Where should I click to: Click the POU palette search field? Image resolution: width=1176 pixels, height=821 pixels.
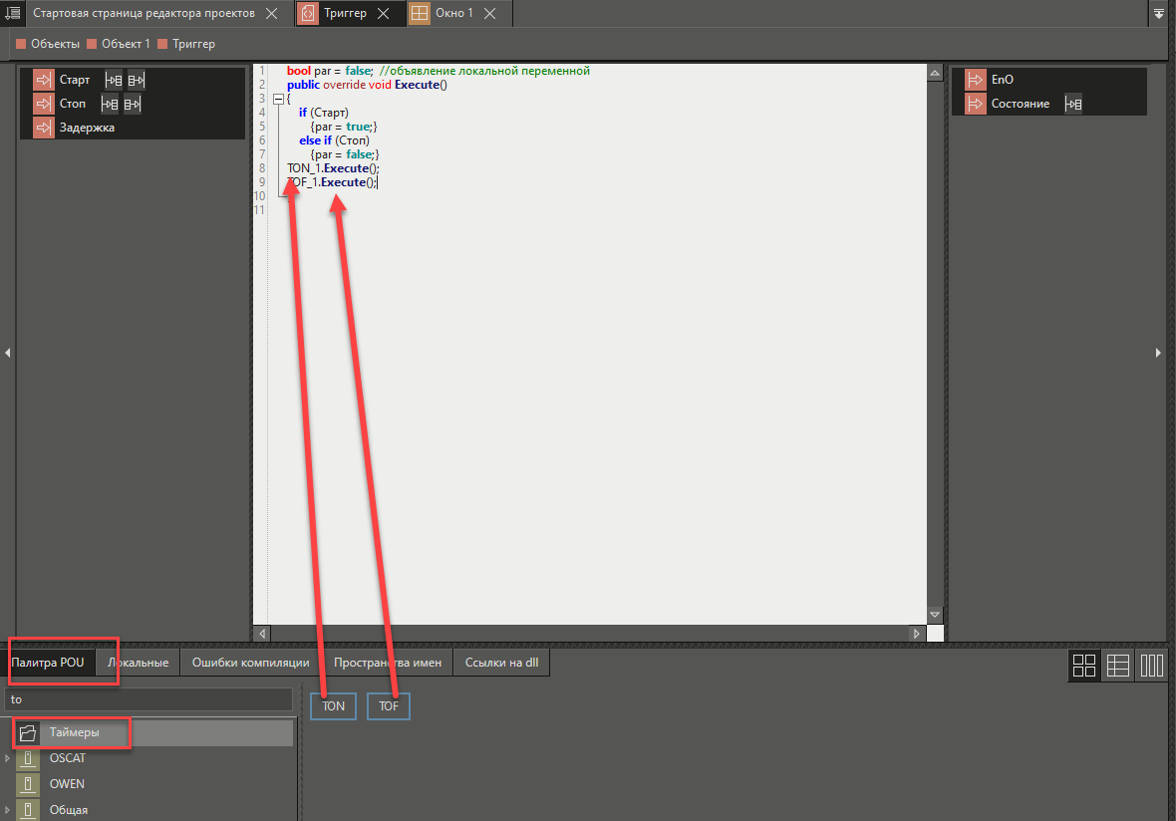(x=149, y=699)
